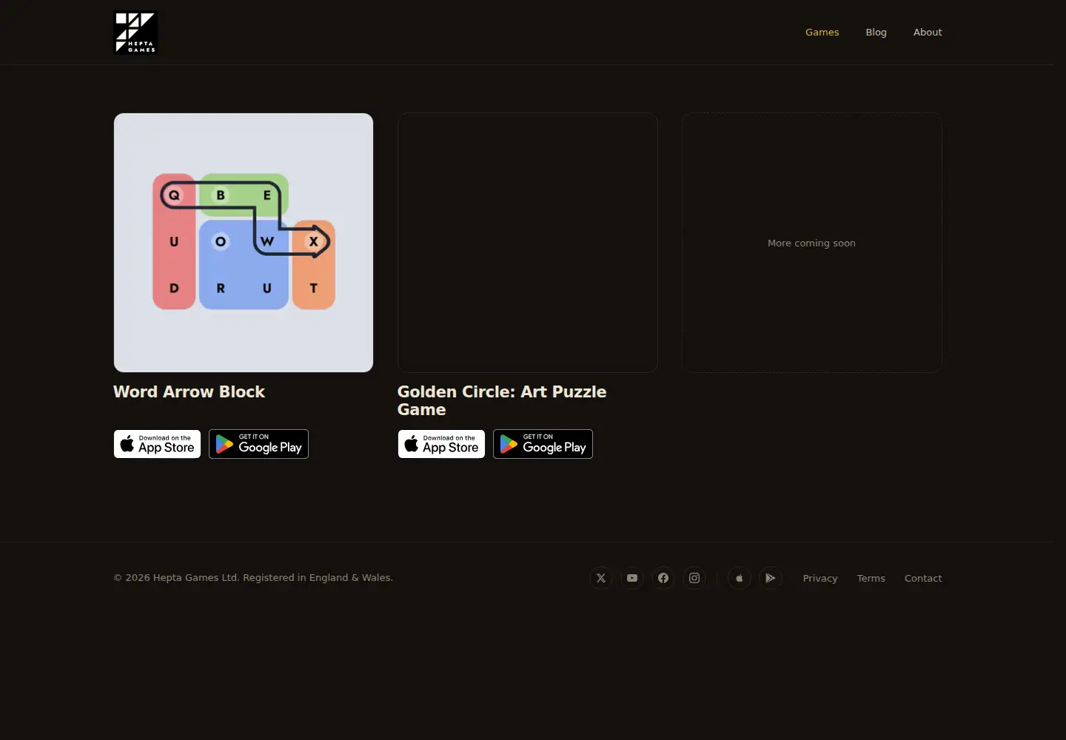Open the Golden Circle game image card
Viewport: 1066px width, 740px height.
[x=528, y=243]
